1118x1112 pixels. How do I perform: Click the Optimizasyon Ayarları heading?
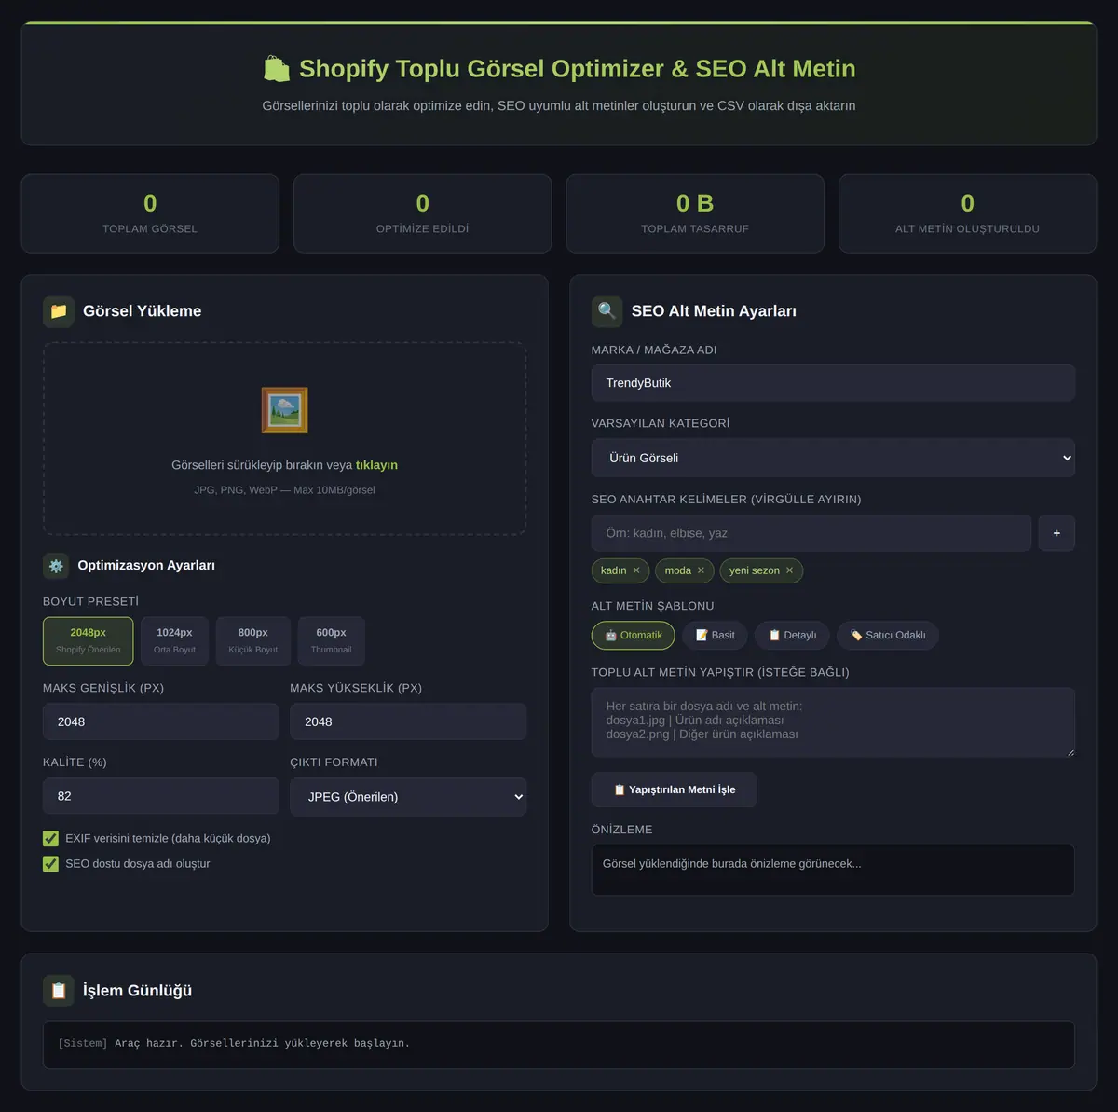coord(146,566)
